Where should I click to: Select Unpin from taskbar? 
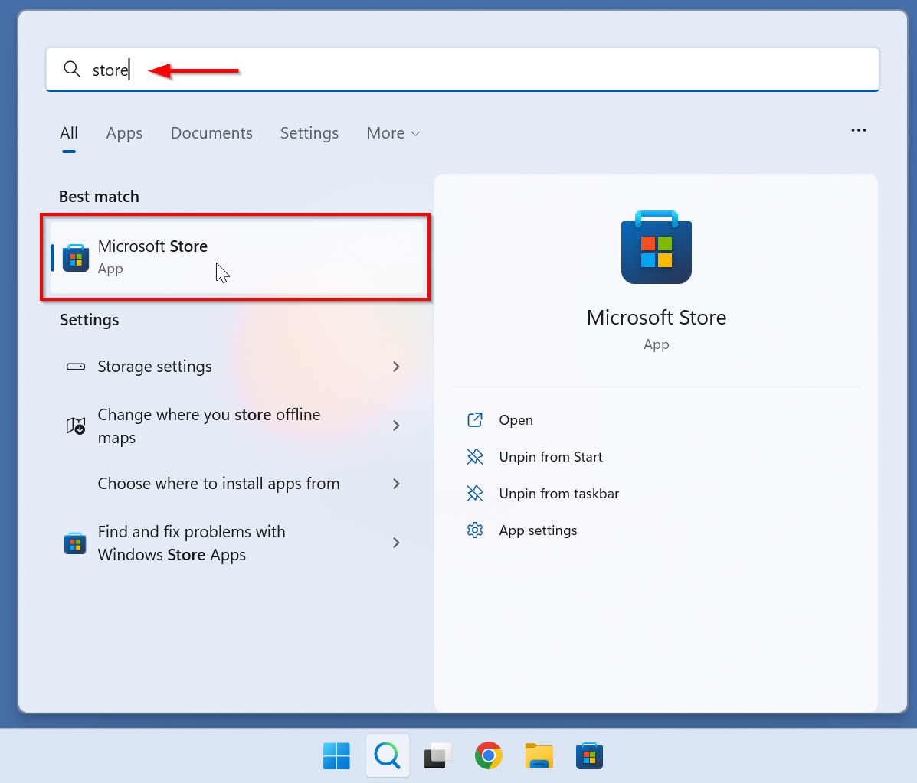(558, 494)
